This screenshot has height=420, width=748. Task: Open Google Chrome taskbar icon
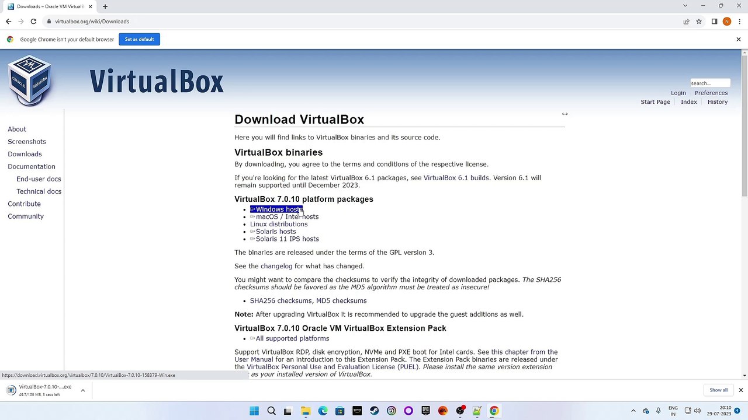point(494,411)
